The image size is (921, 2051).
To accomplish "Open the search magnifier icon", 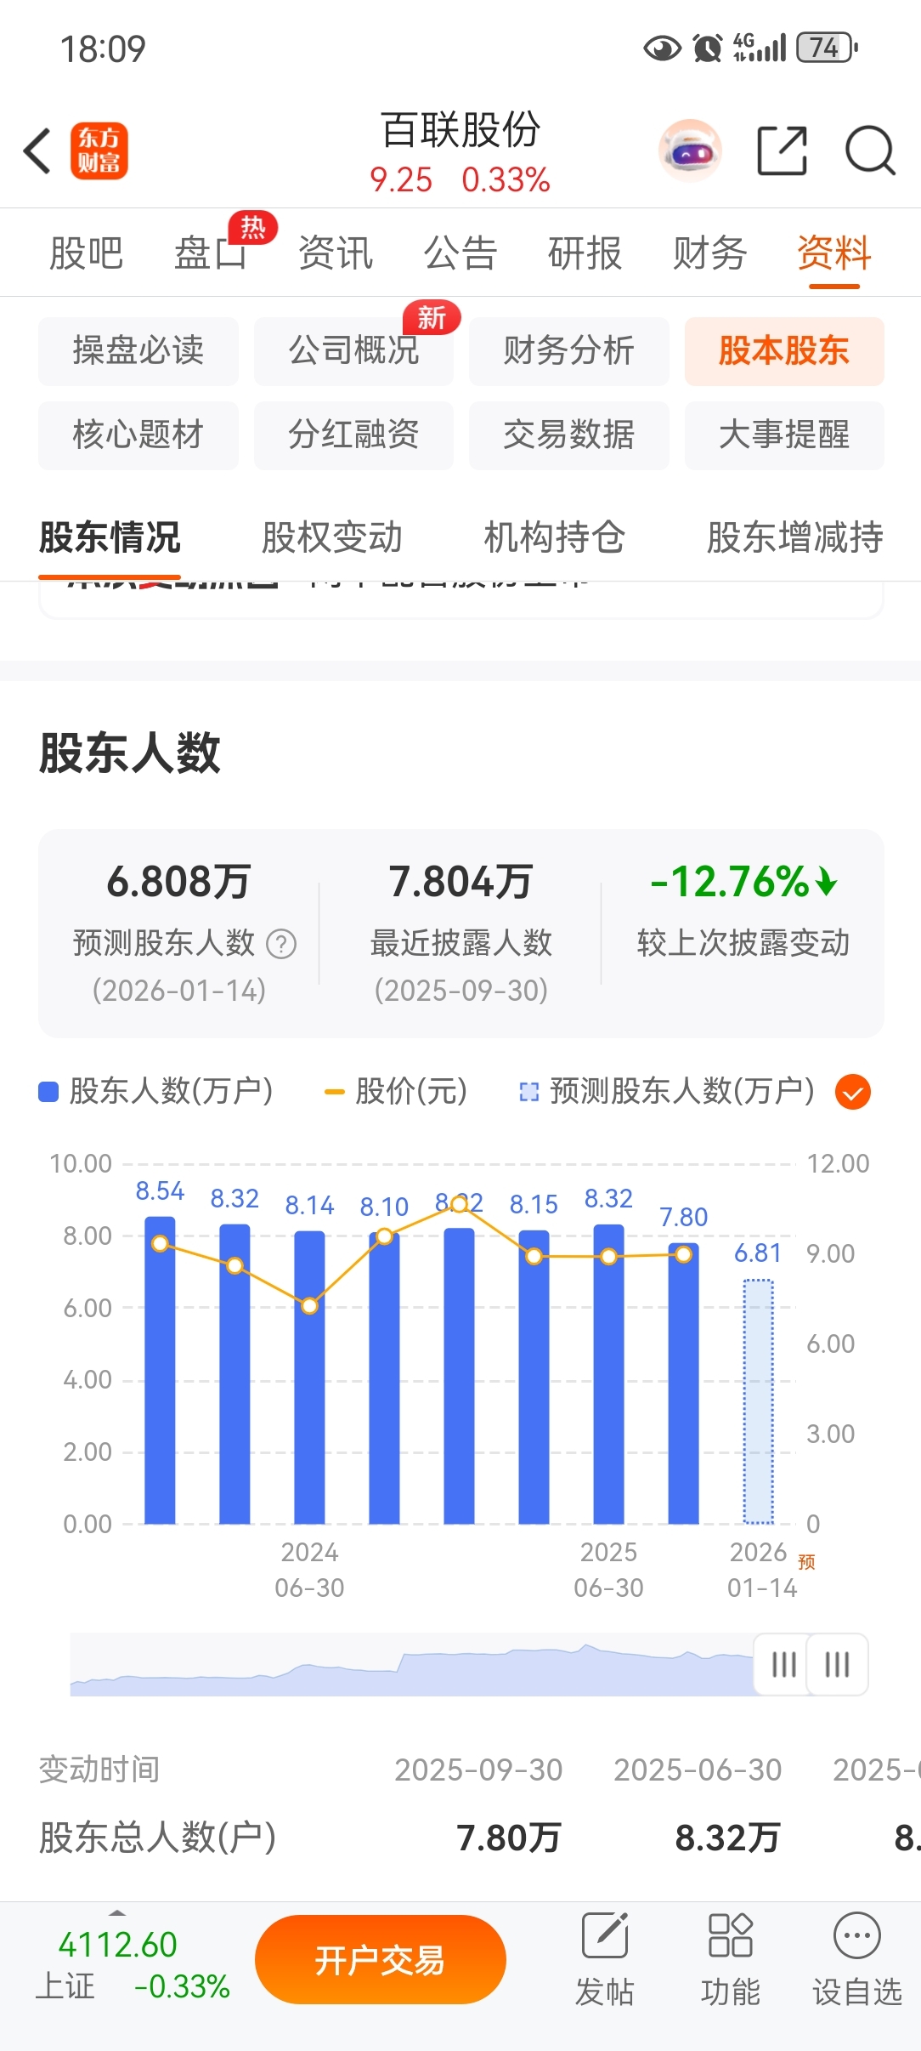I will pos(870,151).
